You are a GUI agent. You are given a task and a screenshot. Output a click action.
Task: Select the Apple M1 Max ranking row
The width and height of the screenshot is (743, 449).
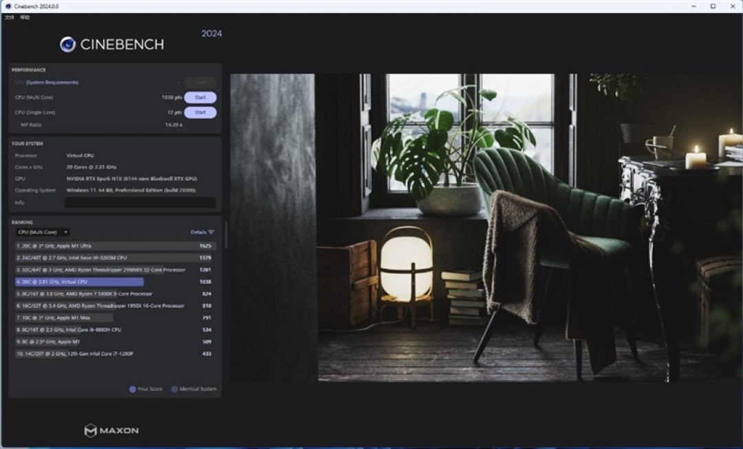click(x=116, y=318)
